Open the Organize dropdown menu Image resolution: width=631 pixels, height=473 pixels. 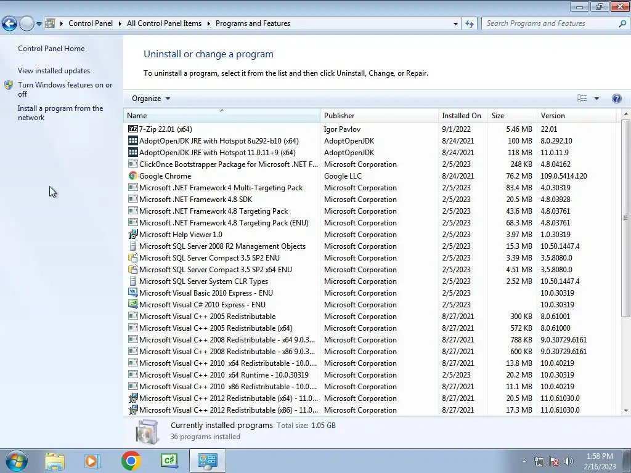151,99
